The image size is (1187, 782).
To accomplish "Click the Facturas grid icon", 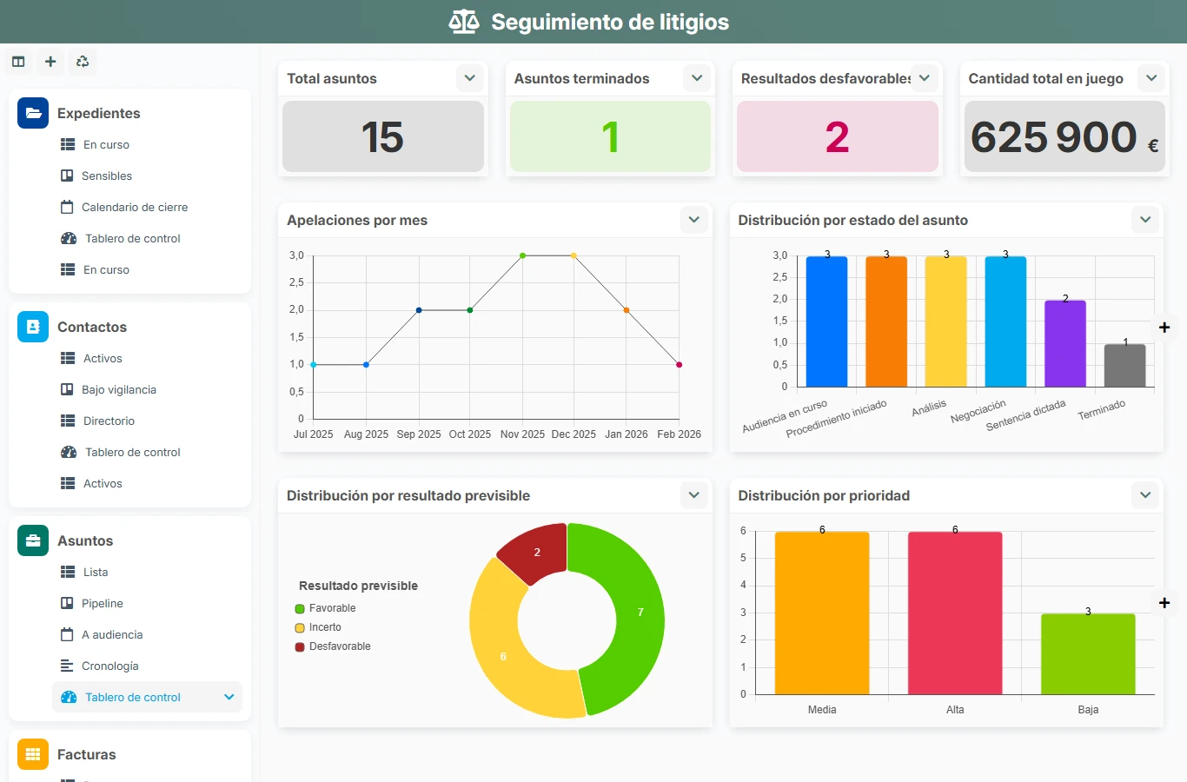I will pyautogui.click(x=33, y=754).
